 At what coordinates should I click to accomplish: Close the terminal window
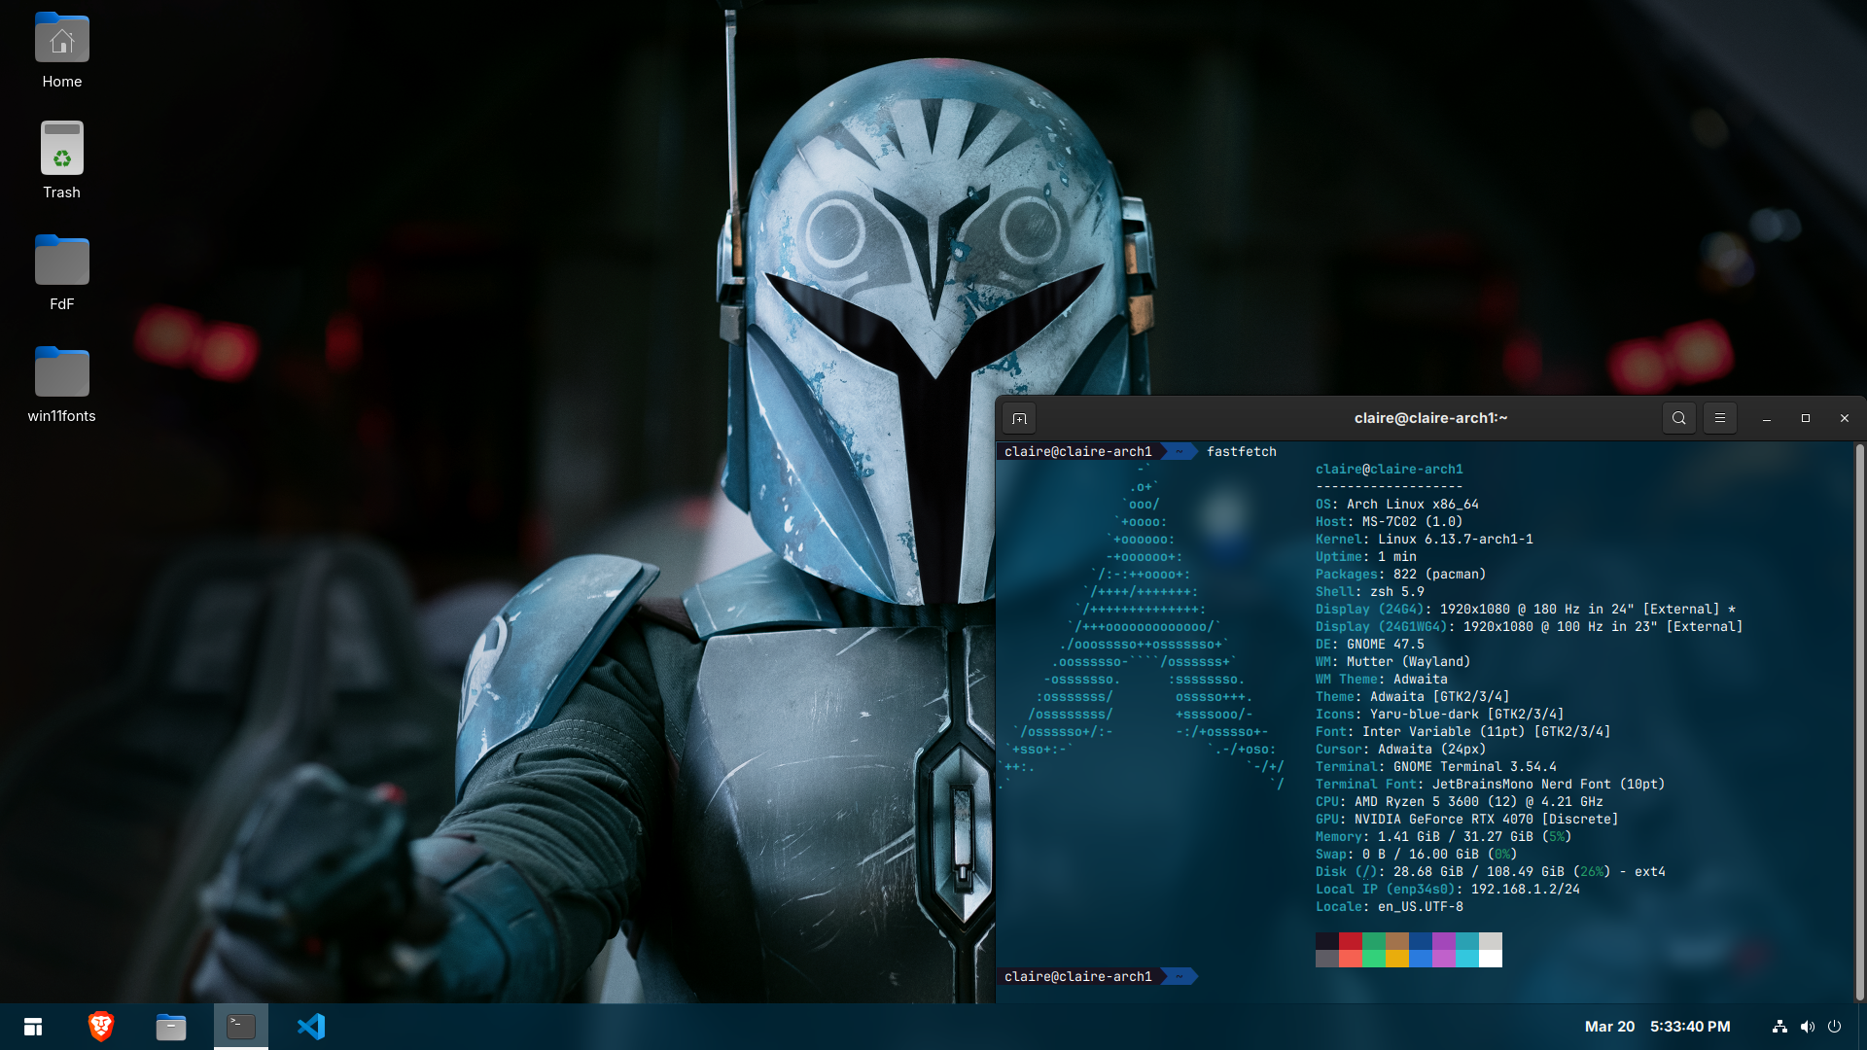click(x=1844, y=418)
